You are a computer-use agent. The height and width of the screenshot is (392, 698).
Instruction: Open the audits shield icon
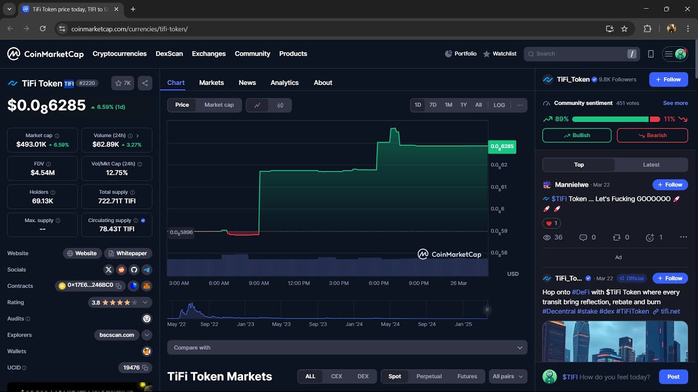tap(147, 318)
